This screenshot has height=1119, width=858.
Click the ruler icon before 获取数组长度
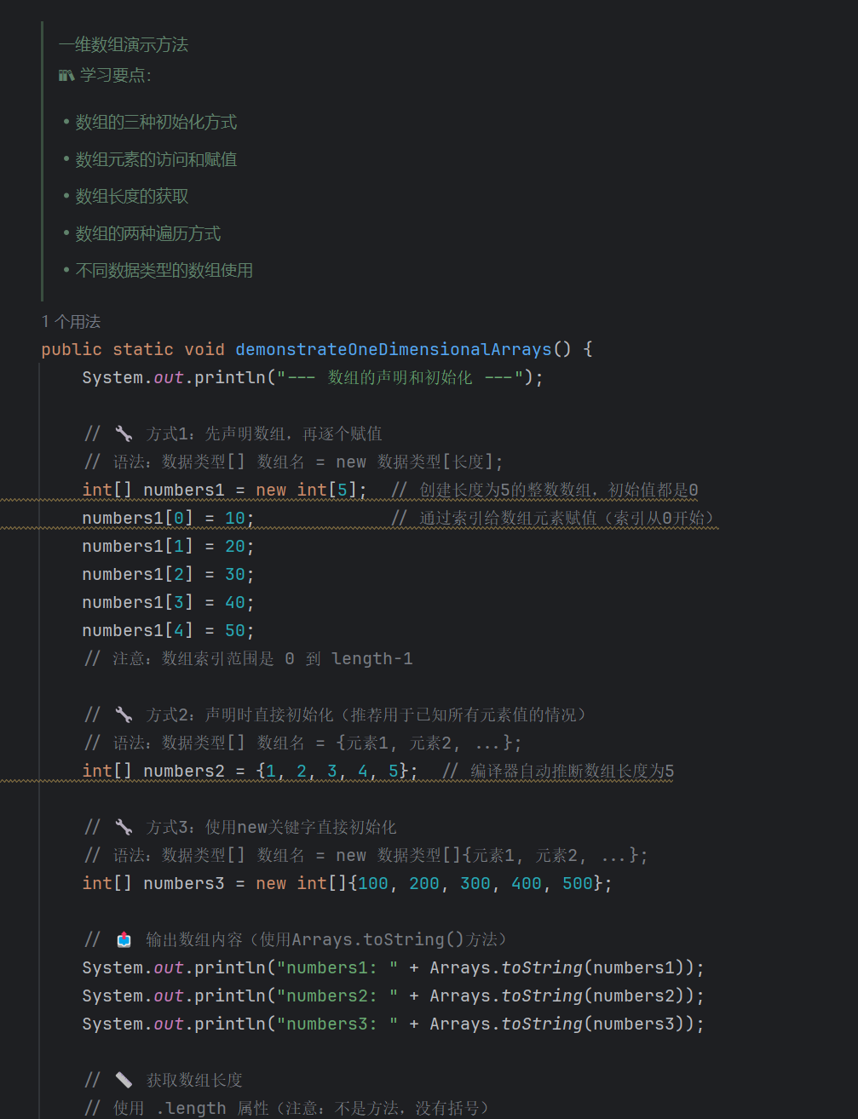point(124,1081)
